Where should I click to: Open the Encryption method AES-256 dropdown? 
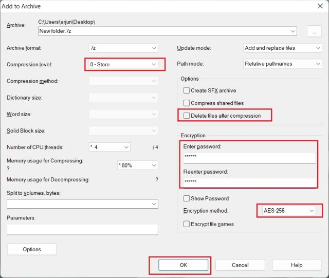288,211
